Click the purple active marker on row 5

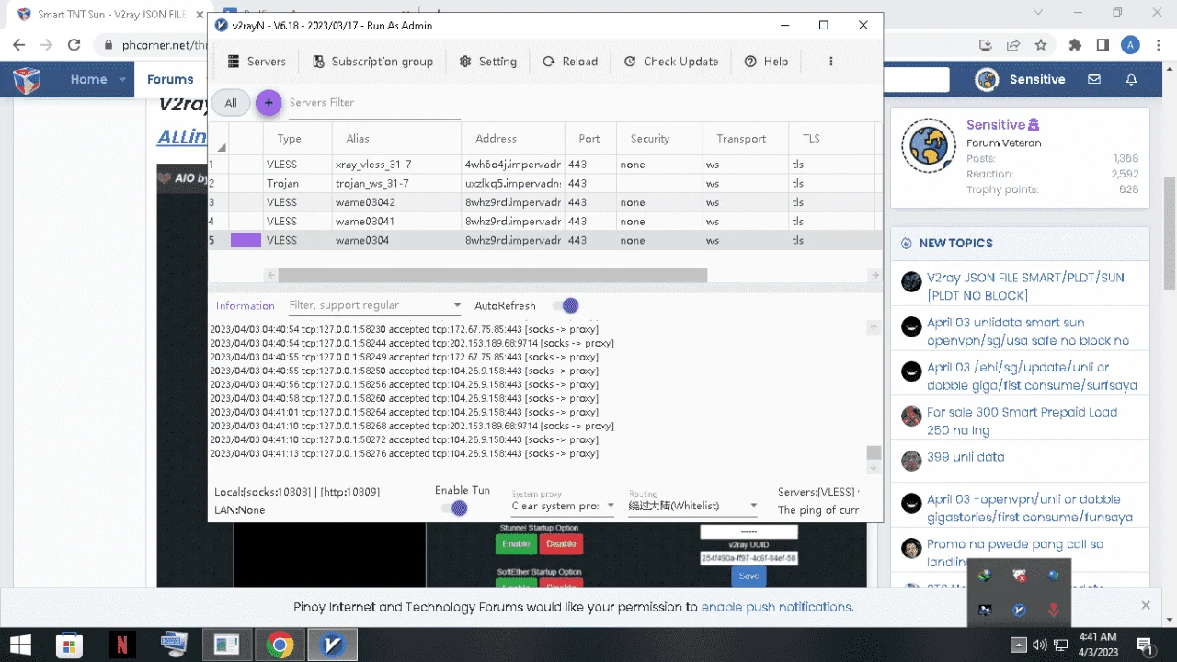[x=246, y=240]
